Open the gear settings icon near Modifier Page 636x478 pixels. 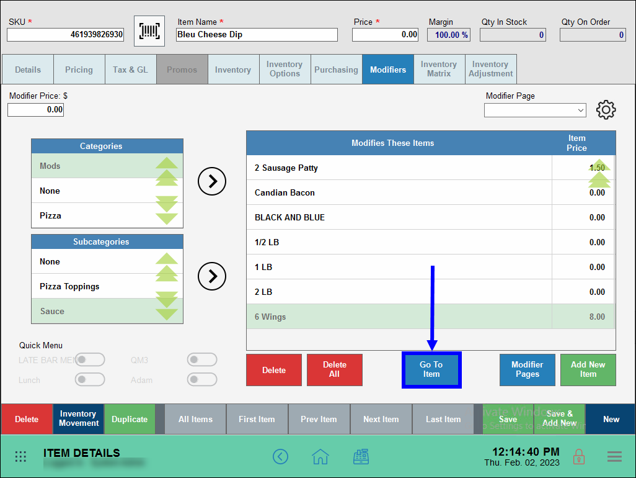click(x=606, y=110)
